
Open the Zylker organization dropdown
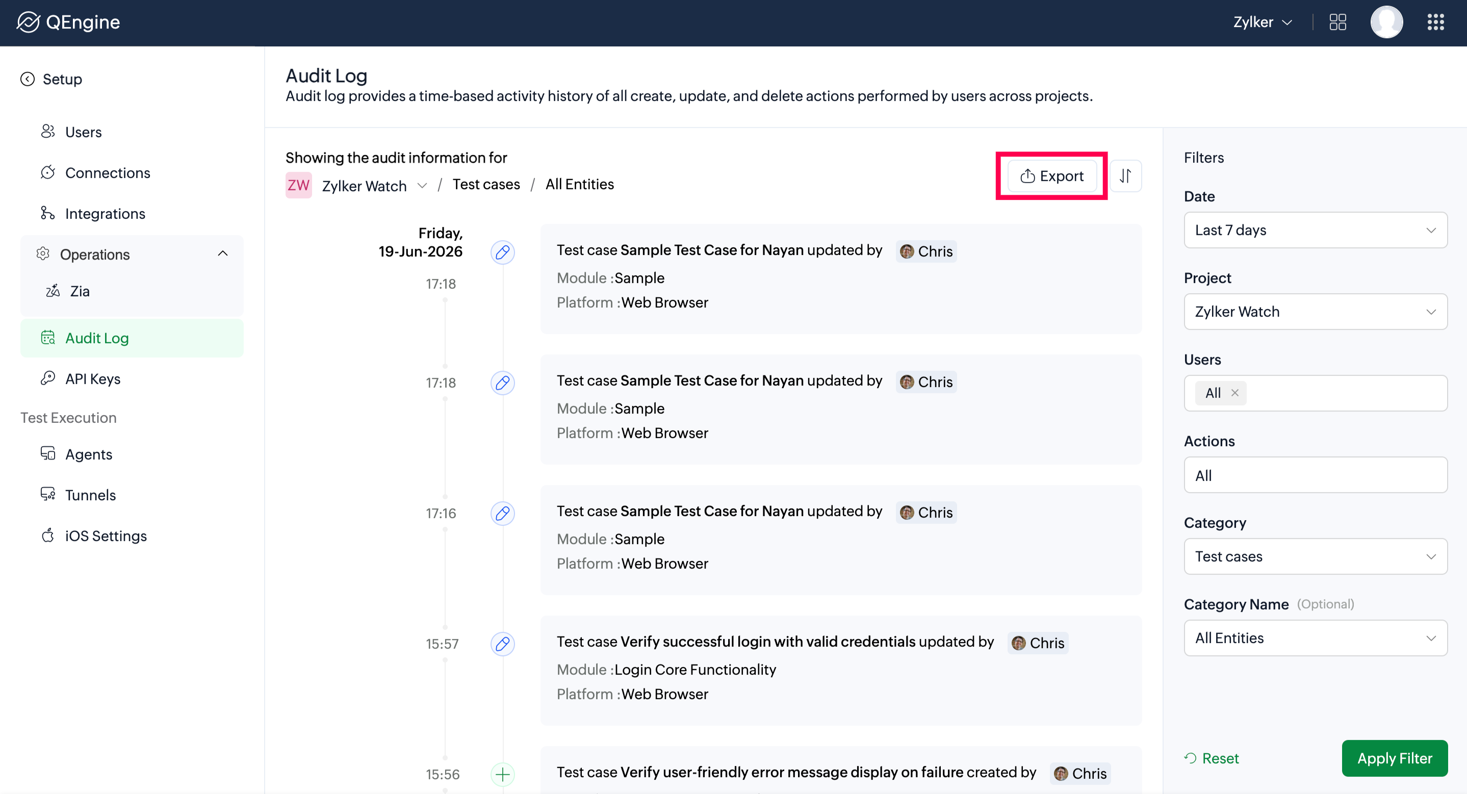(1262, 22)
